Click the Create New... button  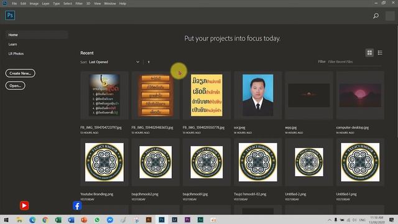[21, 73]
